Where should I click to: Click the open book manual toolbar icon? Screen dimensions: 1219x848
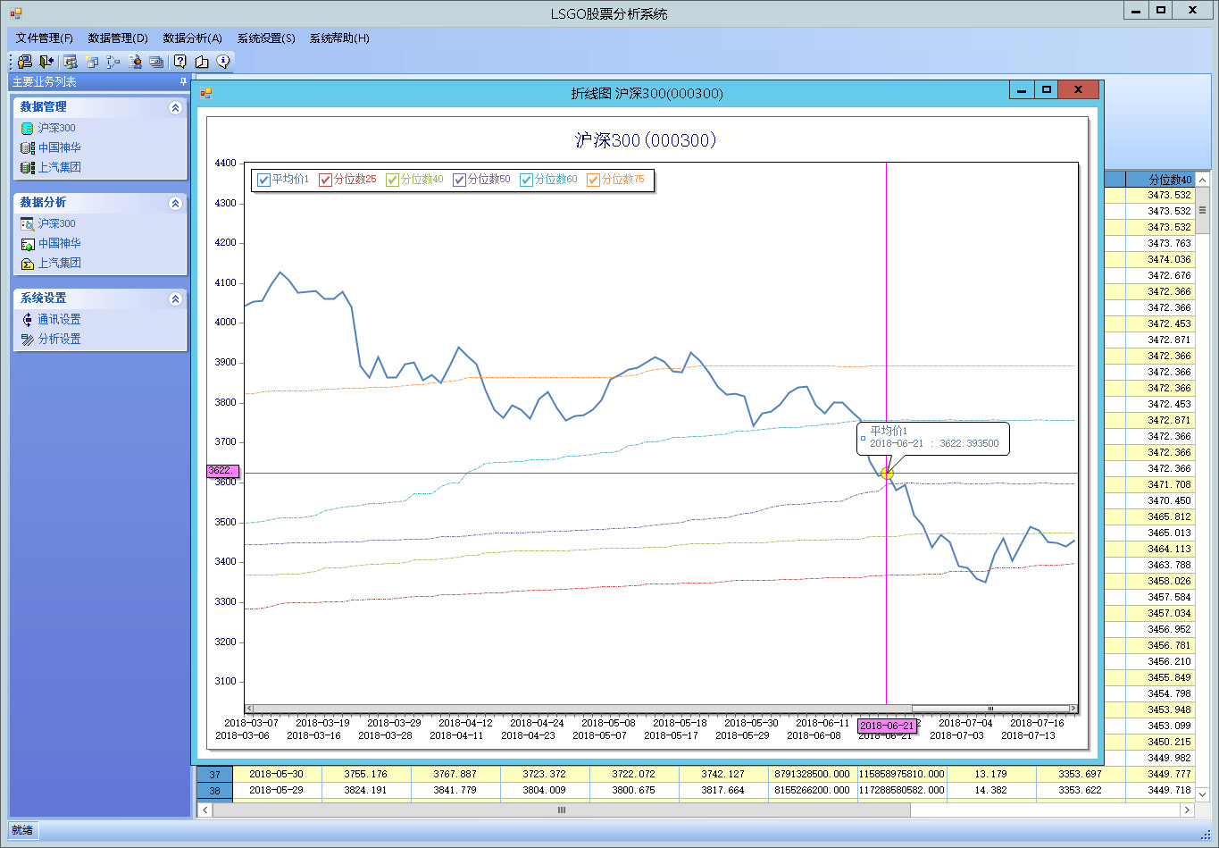[202, 62]
